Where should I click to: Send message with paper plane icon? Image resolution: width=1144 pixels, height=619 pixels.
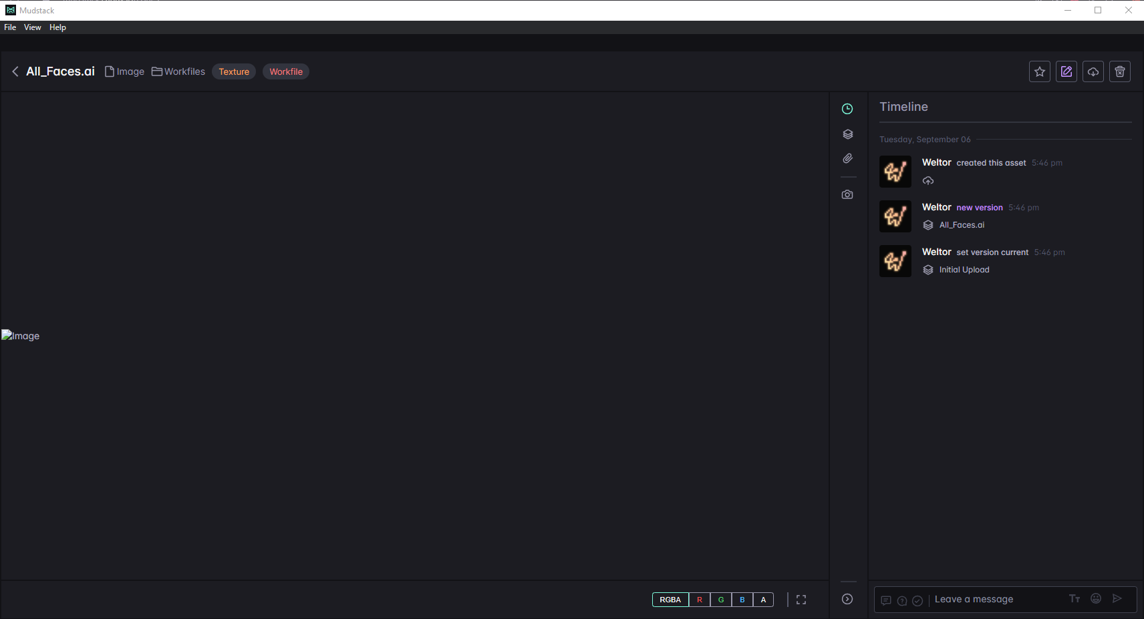[1117, 598]
